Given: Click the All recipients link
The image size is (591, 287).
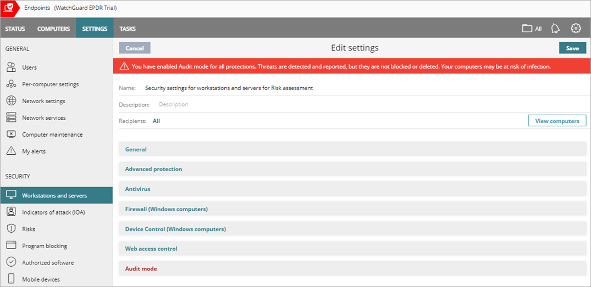Looking at the screenshot, I should [156, 121].
